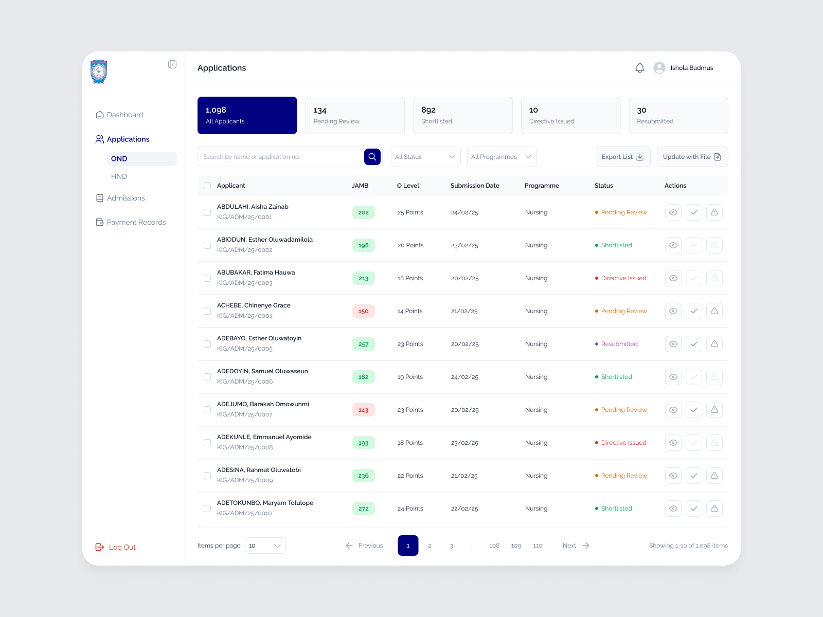Switch to the HND submenu item
Screen dimensions: 823x617
click(119, 176)
